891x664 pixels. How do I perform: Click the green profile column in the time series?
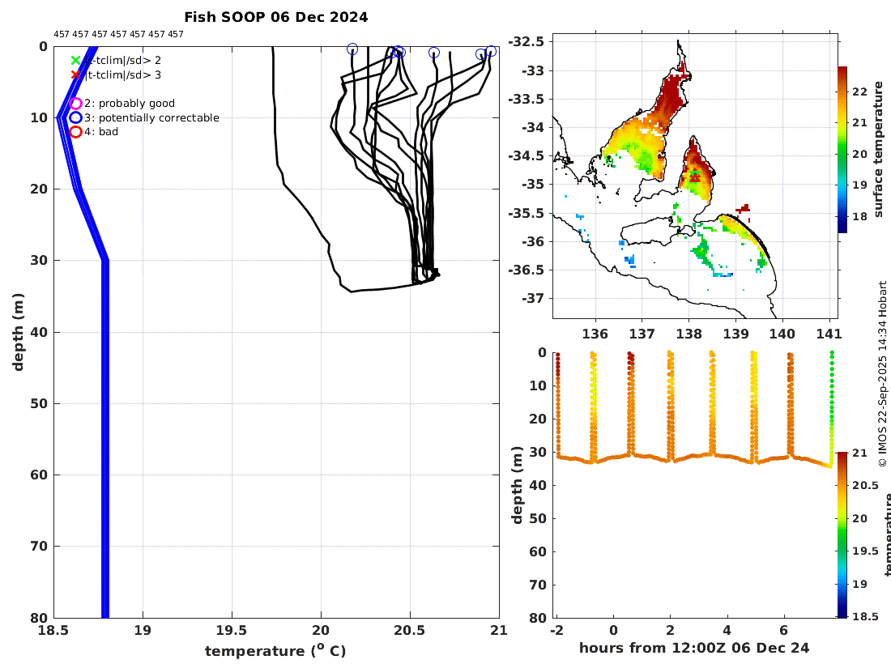pos(832,408)
